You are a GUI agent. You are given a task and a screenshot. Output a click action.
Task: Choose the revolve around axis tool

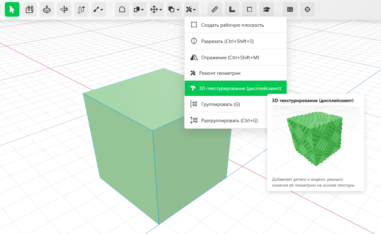[64, 9]
